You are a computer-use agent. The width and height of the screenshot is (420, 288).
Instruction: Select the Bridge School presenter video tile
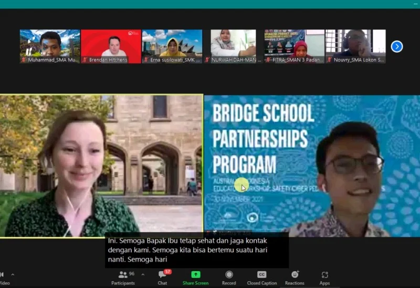(x=312, y=166)
